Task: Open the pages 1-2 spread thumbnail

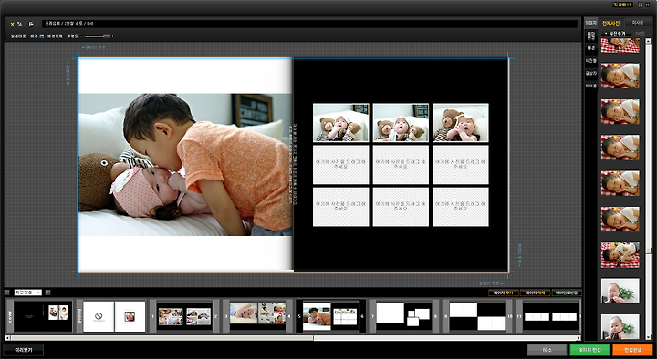Action: [184, 316]
